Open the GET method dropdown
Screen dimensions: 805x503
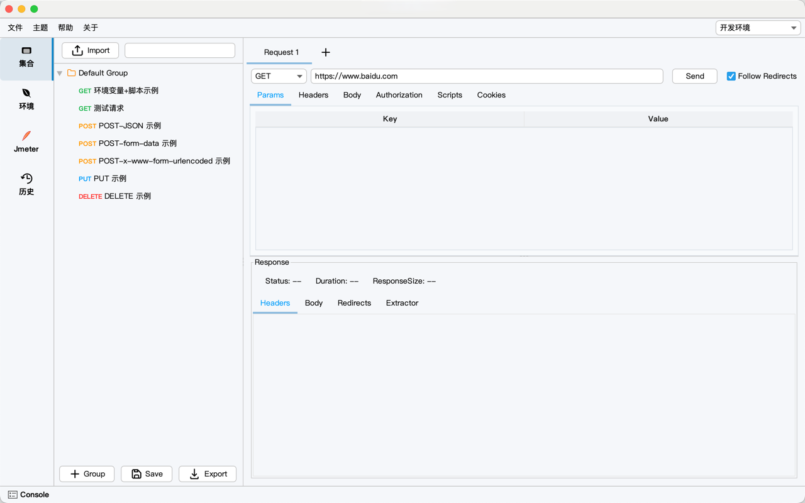click(279, 76)
